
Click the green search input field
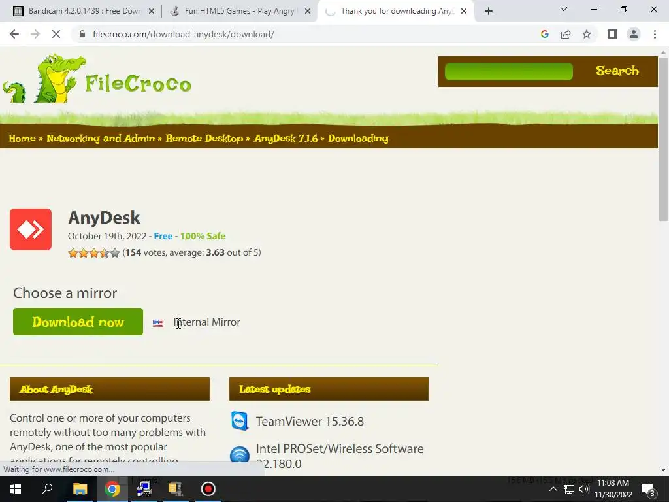(x=508, y=71)
